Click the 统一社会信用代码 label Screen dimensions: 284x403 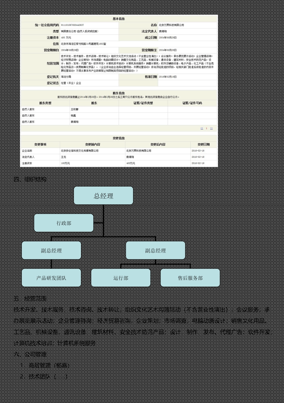pyautogui.click(x=47, y=25)
